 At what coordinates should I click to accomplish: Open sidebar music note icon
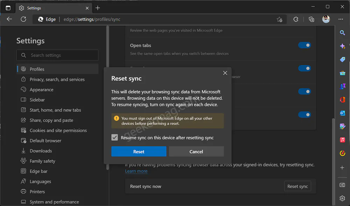342,140
